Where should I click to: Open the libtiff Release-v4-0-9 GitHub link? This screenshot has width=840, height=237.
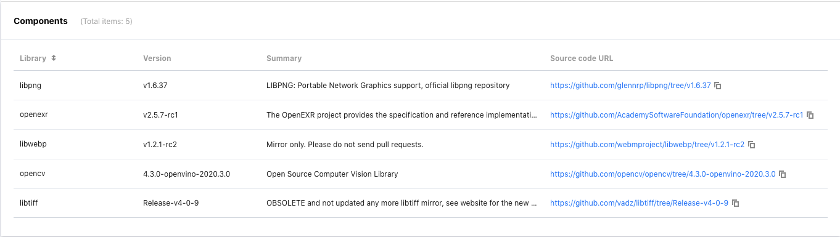[639, 203]
